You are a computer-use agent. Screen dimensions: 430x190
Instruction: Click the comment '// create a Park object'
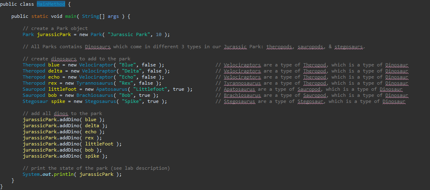[55, 28]
